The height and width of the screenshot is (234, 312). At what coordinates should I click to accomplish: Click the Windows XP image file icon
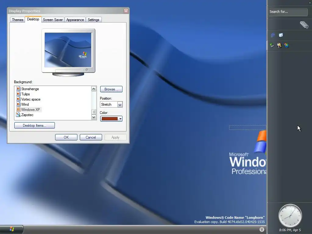(18, 109)
